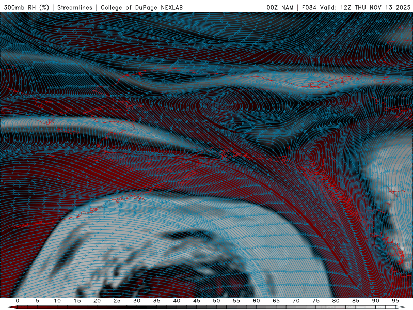The height and width of the screenshot is (310, 413).
Task: Click the 90 value on color scale
Action: (376, 301)
